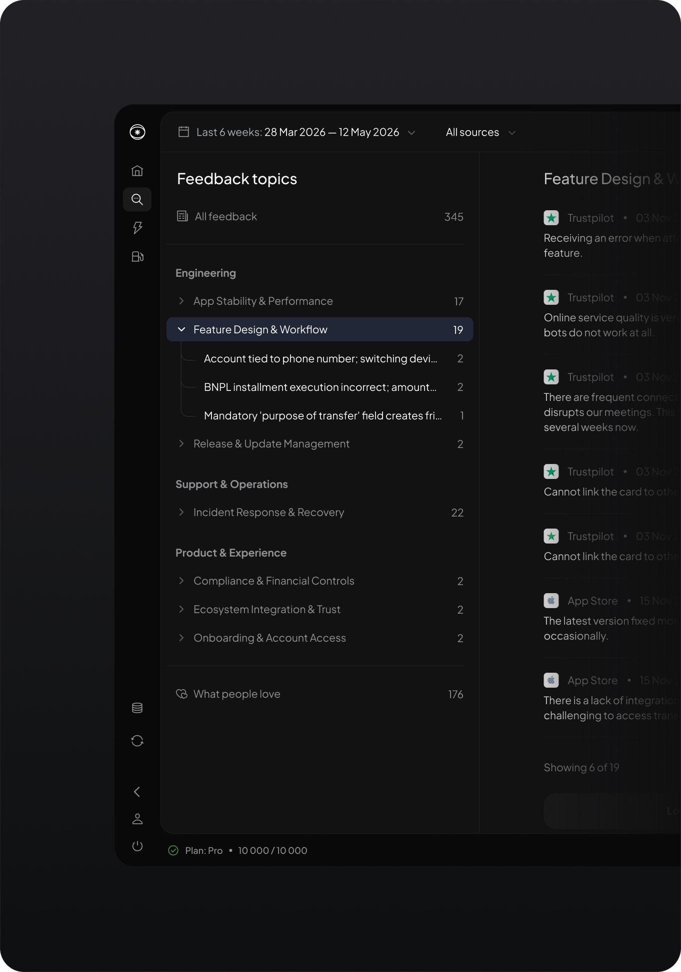Viewport: 681px width, 972px height.
Task: Click the Product & Experience section heading
Action: [231, 553]
